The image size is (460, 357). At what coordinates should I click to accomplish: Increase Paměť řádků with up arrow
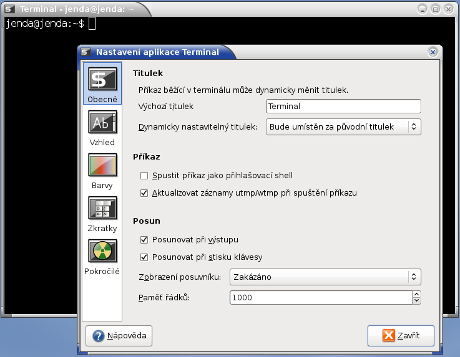416,294
